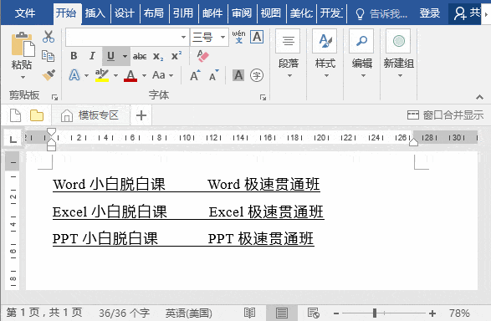Insert enclosed character (字 circle)
Viewport: 491px width, 321px height.
coord(257,75)
